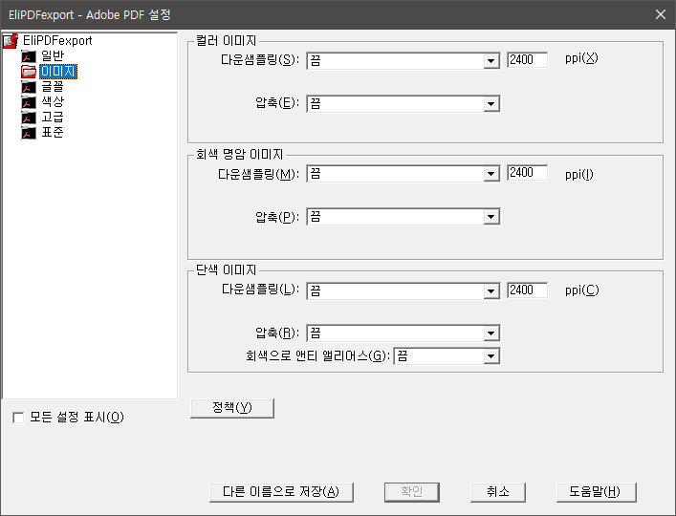Close the Adobe PDF 설정 dialog
676x516 pixels.
661,14
